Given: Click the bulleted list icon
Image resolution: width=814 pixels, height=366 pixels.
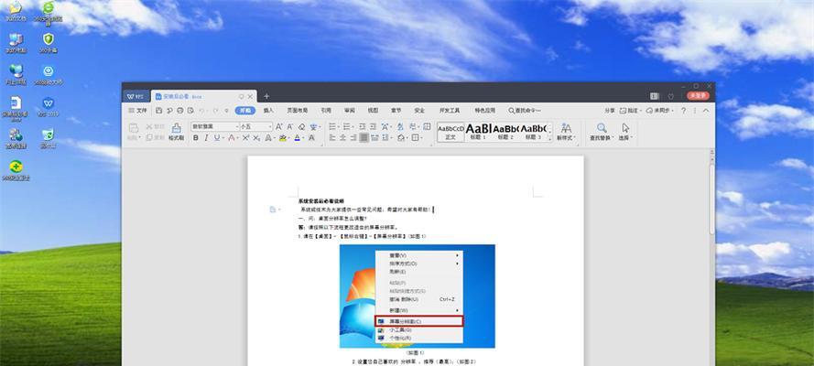Looking at the screenshot, I should pyautogui.click(x=332, y=126).
